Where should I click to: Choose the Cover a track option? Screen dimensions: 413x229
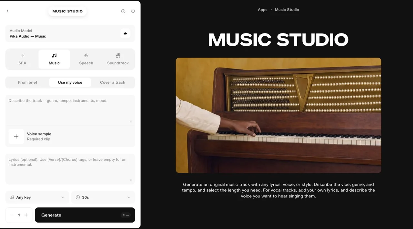(x=113, y=82)
